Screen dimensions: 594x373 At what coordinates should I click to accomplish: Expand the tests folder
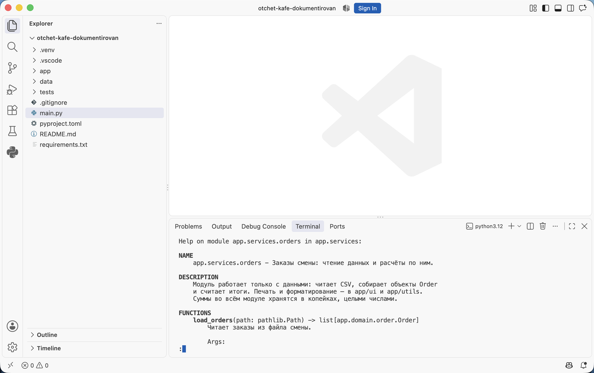pyautogui.click(x=95, y=92)
